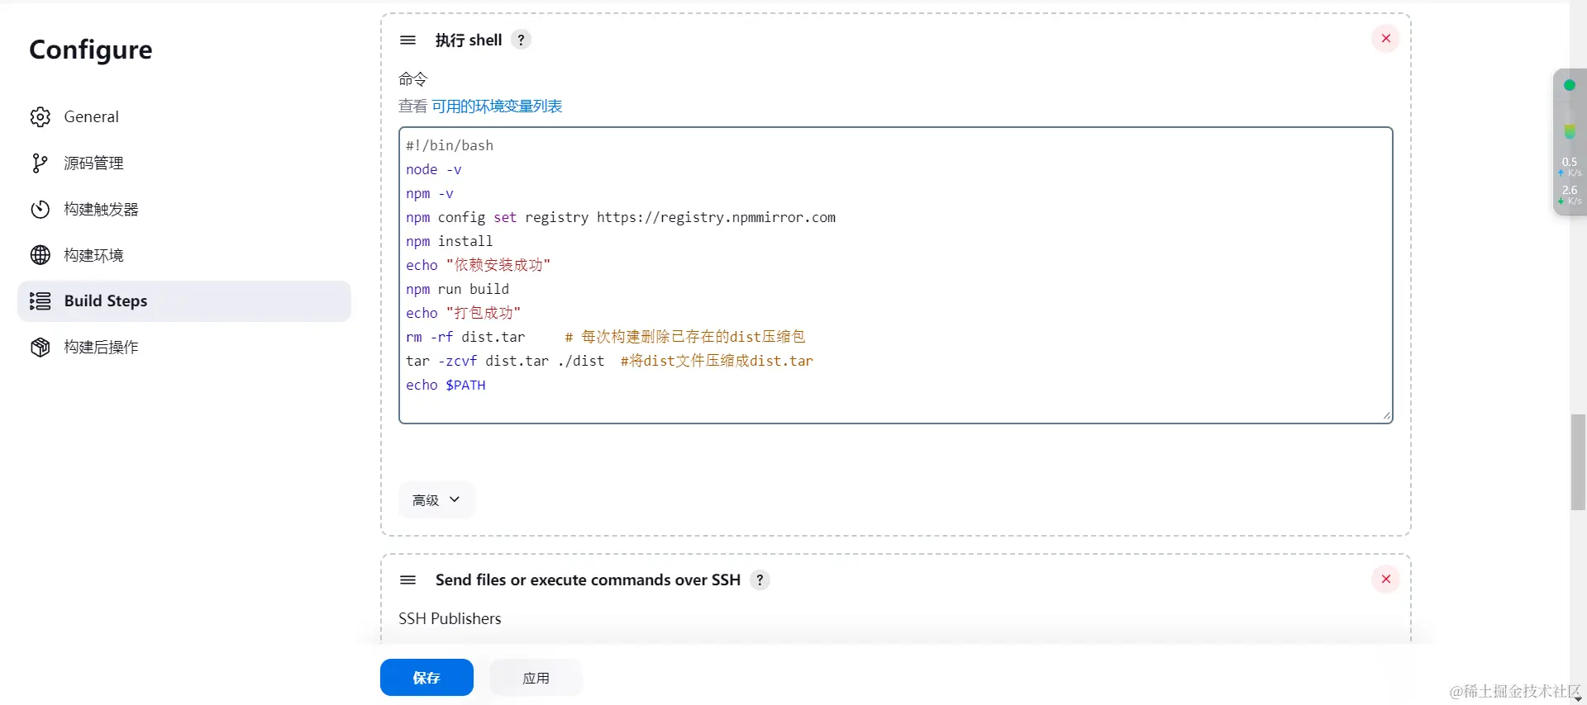Click the upload speed 0.5 K/s indicator
1587x705 pixels.
click(x=1570, y=167)
